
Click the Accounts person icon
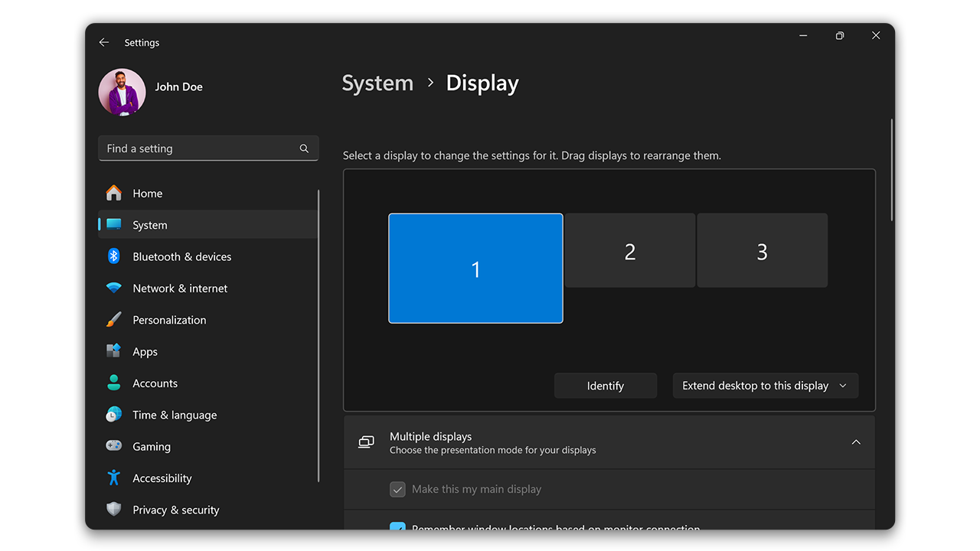click(x=113, y=383)
